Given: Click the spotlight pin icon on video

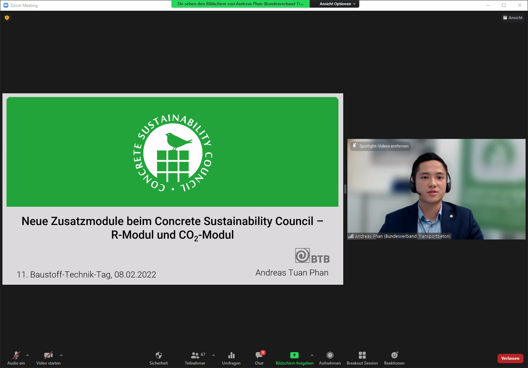Looking at the screenshot, I should (x=354, y=146).
